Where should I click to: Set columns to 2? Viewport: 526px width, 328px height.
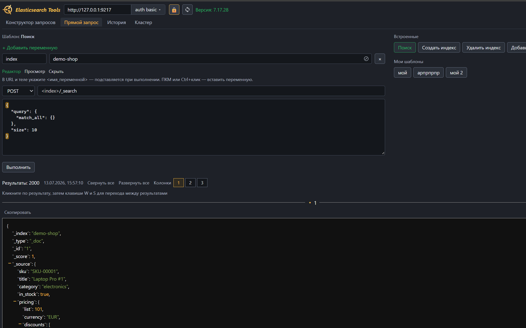(x=190, y=183)
